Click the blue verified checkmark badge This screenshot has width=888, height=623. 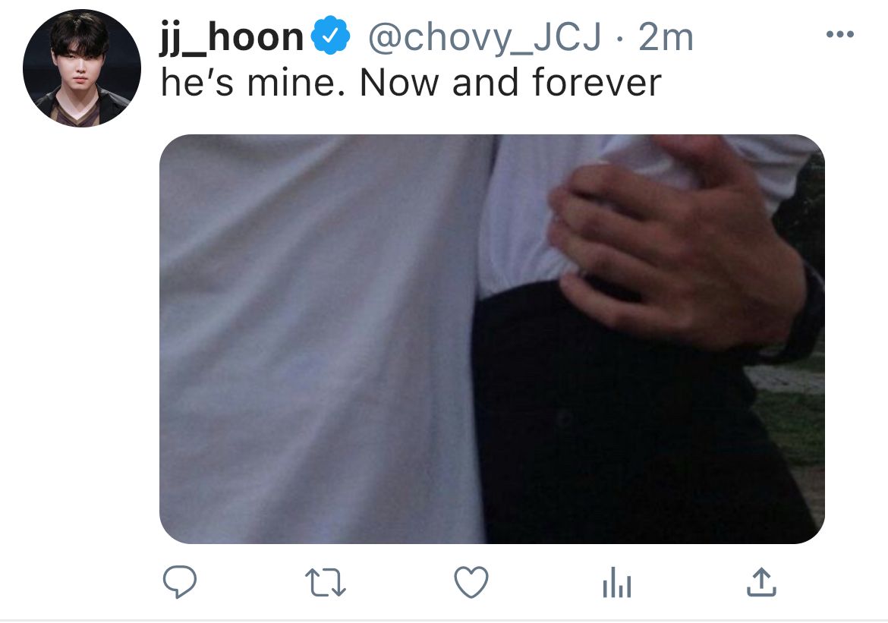tap(331, 36)
